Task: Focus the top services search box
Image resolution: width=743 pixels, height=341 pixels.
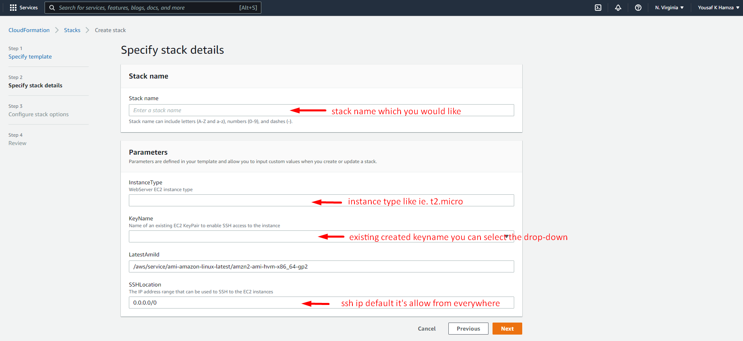Action: [x=153, y=8]
